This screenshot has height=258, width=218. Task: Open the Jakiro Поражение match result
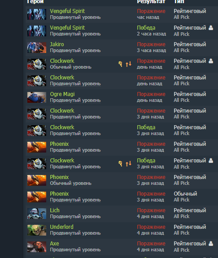151,44
